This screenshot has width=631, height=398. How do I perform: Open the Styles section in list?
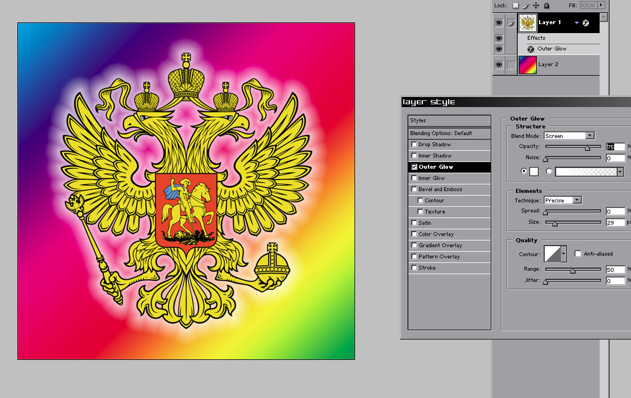coord(449,121)
